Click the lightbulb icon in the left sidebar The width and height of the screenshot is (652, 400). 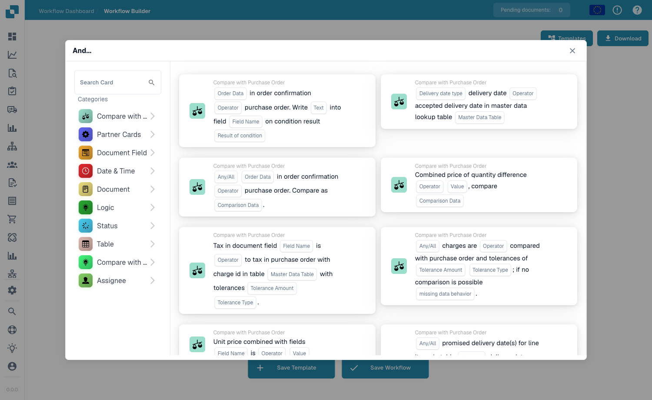coord(12,348)
